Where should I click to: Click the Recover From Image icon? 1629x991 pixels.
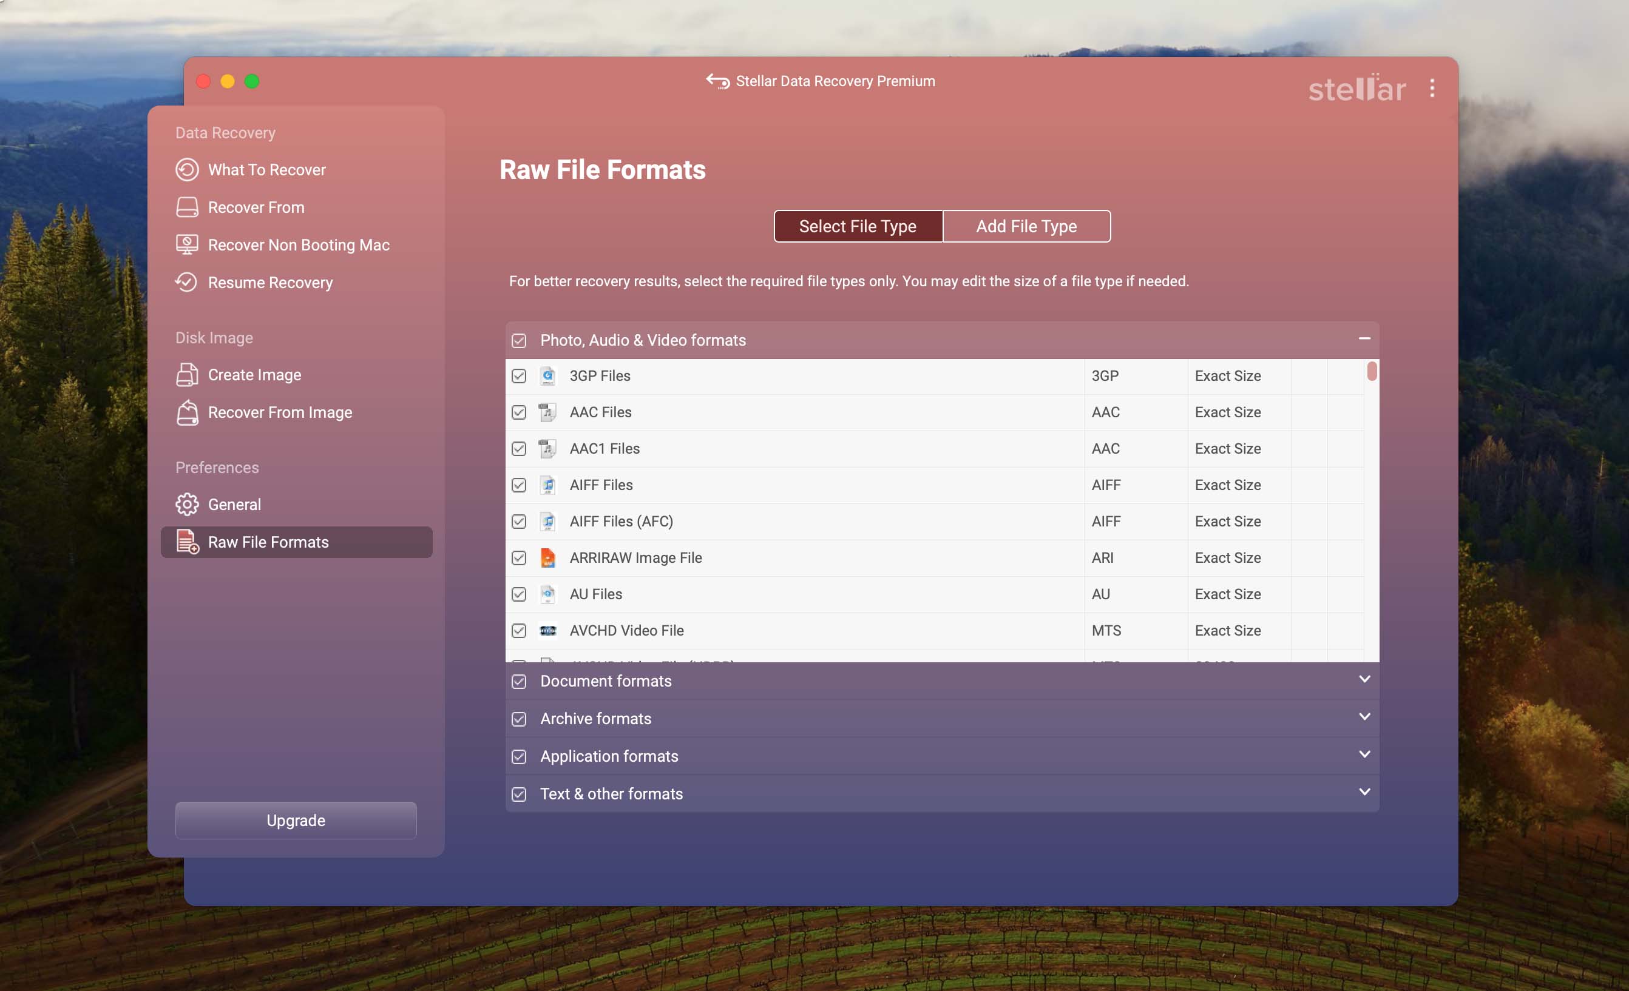(186, 412)
